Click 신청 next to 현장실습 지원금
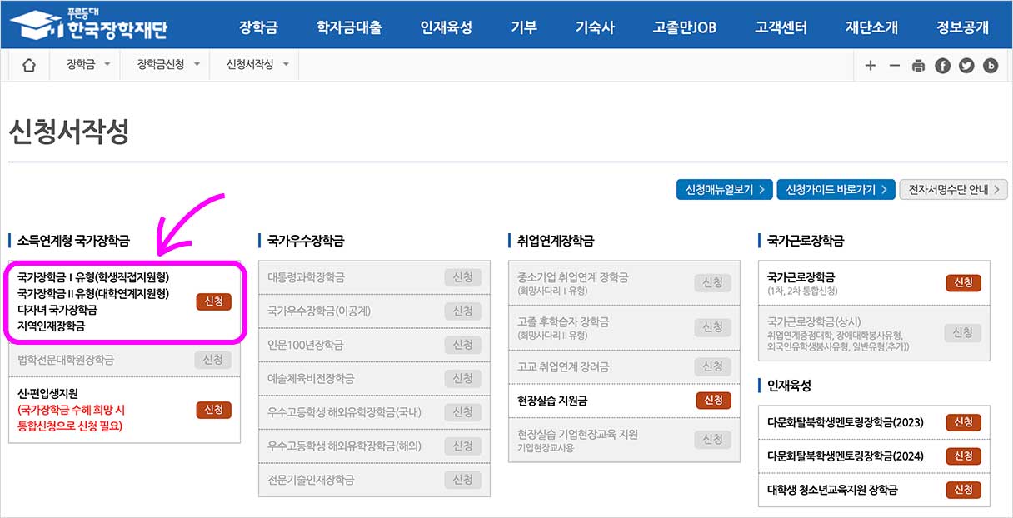 click(712, 401)
